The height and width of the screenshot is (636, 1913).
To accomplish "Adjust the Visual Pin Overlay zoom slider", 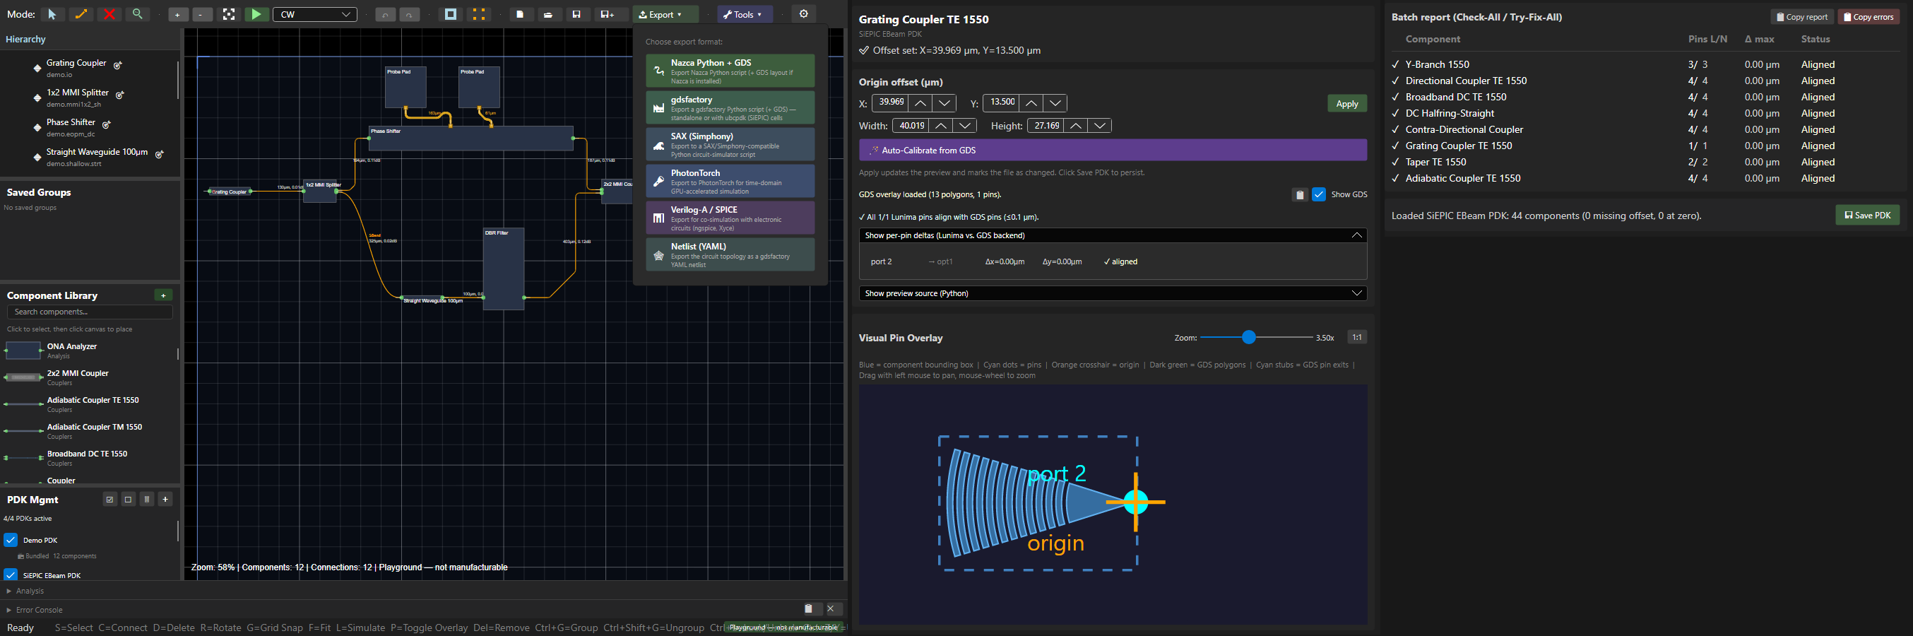I will tap(1256, 337).
